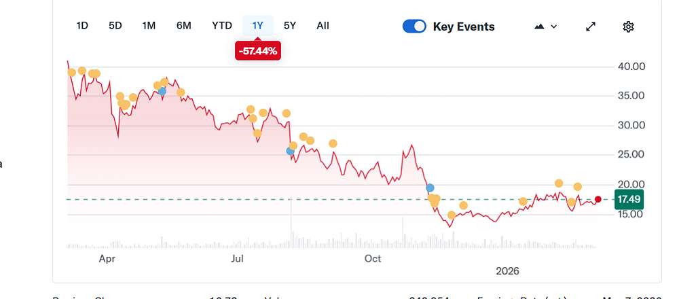
Task: Click the 17.49 current price label
Action: coord(628,199)
